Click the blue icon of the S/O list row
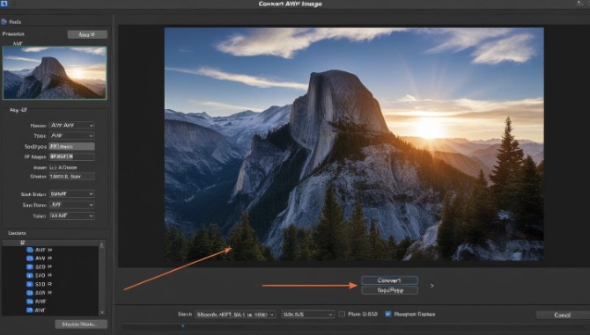 (30, 276)
